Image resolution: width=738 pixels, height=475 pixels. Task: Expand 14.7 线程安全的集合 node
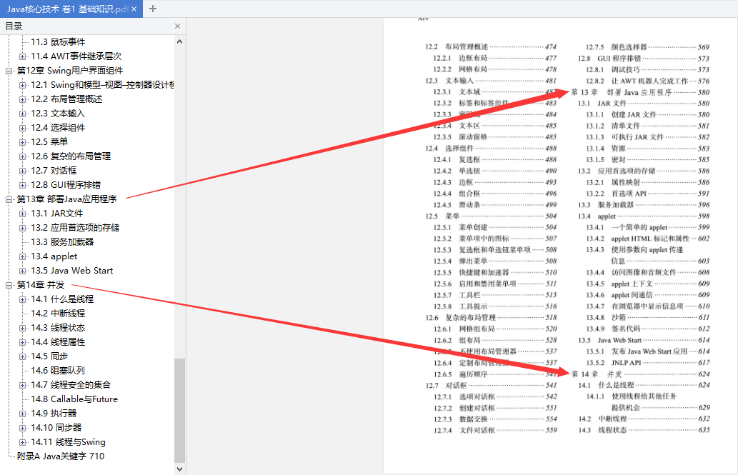click(x=22, y=385)
